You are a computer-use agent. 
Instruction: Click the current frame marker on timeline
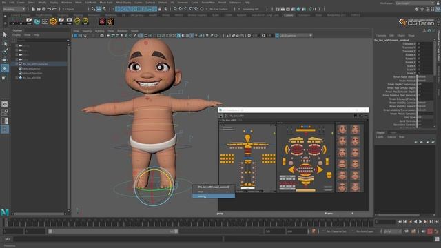6,223
